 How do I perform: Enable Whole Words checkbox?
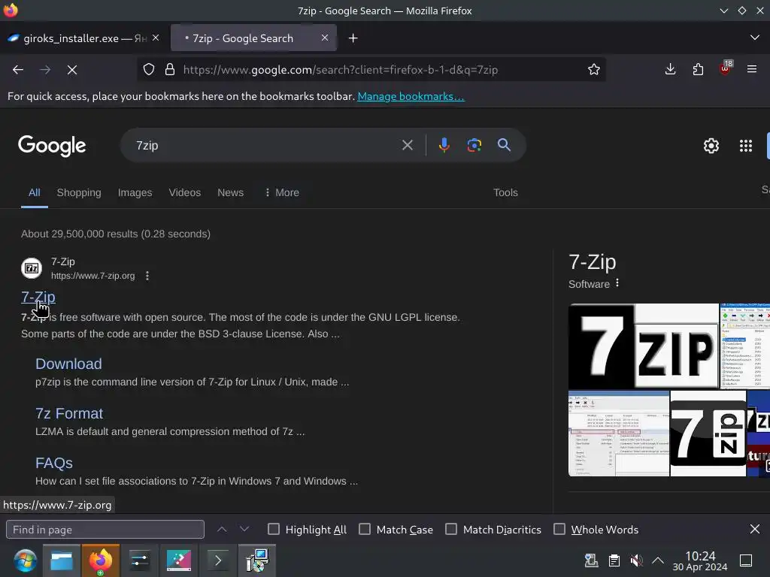(559, 529)
